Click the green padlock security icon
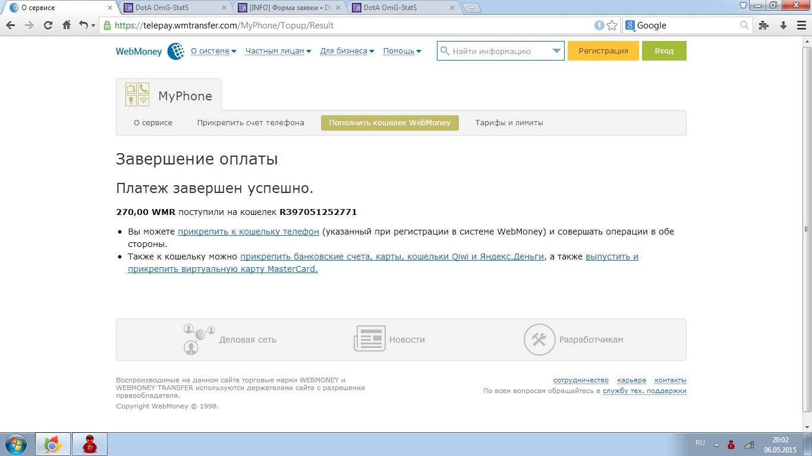 107,26
